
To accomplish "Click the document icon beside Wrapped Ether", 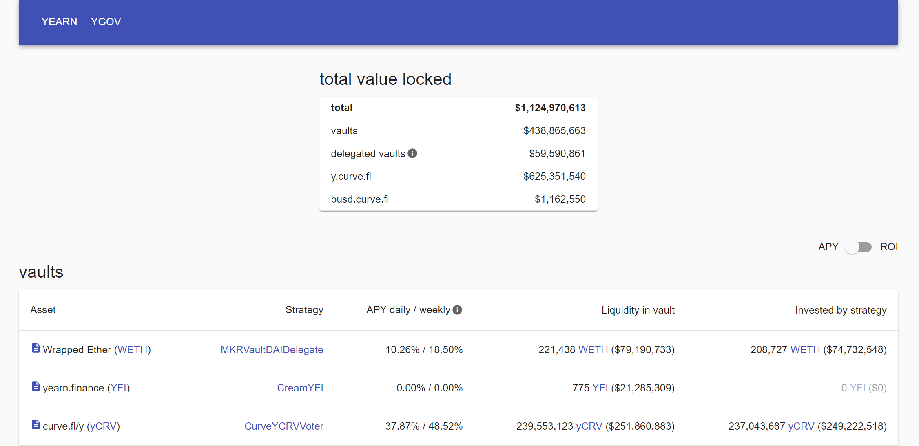I will (x=36, y=348).
